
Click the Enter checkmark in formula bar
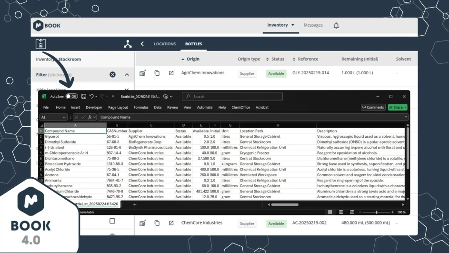pyautogui.click(x=83, y=117)
